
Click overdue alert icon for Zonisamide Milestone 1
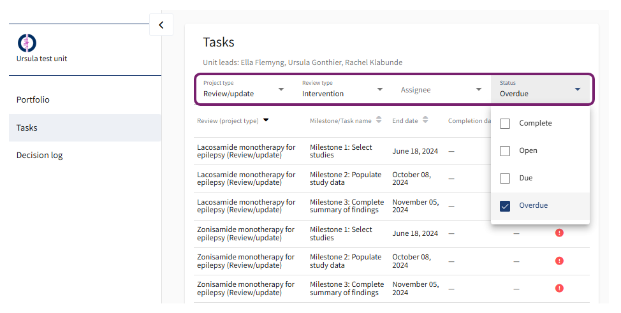point(559,233)
